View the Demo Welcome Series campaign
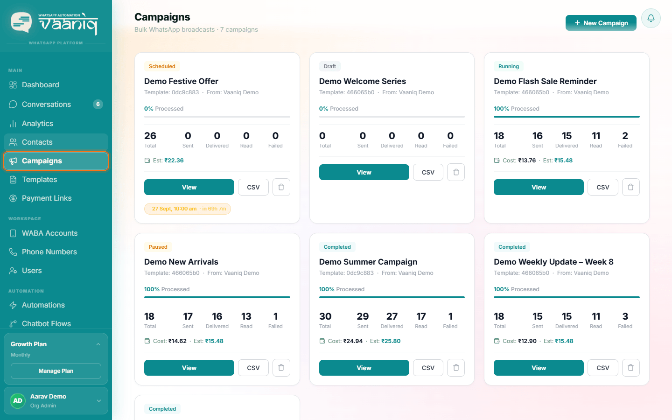This screenshot has height=420, width=672. tap(364, 172)
